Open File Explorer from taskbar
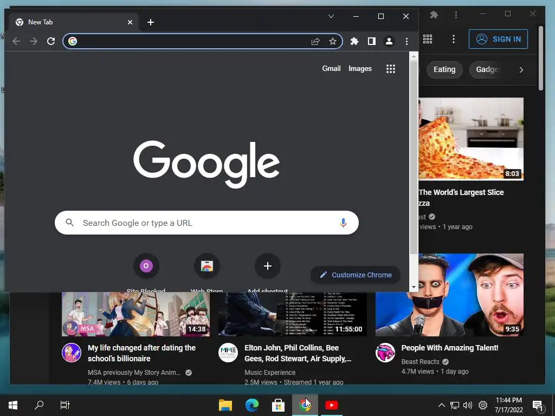The image size is (555, 416). 225,405
